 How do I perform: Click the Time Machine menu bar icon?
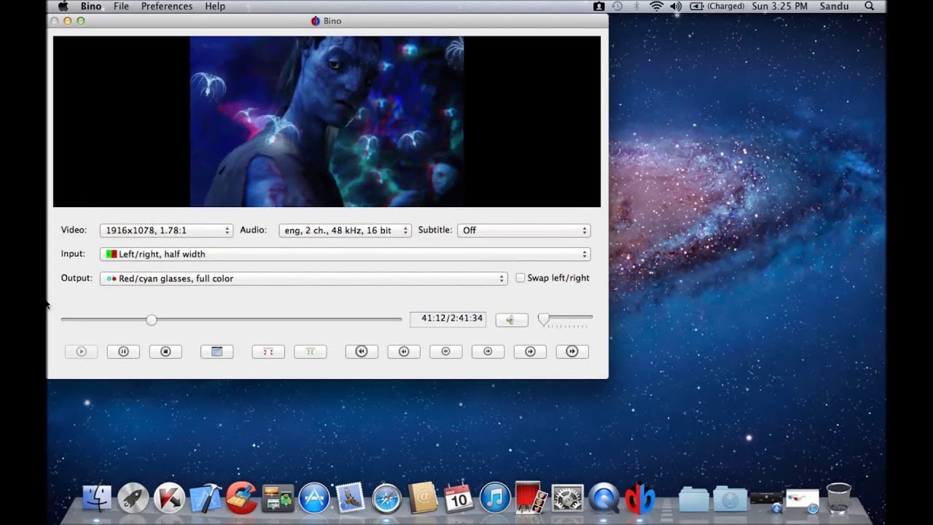[617, 6]
